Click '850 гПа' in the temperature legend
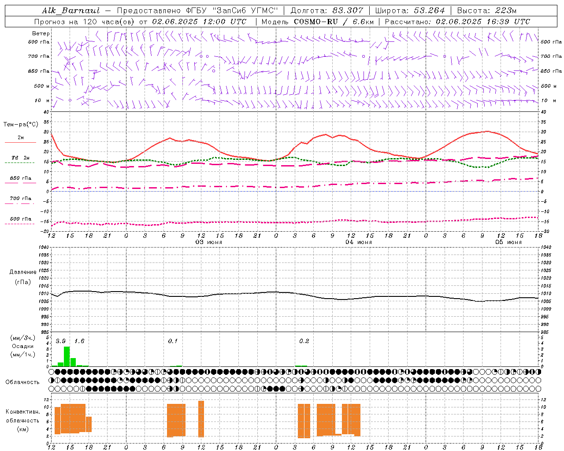564x451 pixels. [x=21, y=178]
